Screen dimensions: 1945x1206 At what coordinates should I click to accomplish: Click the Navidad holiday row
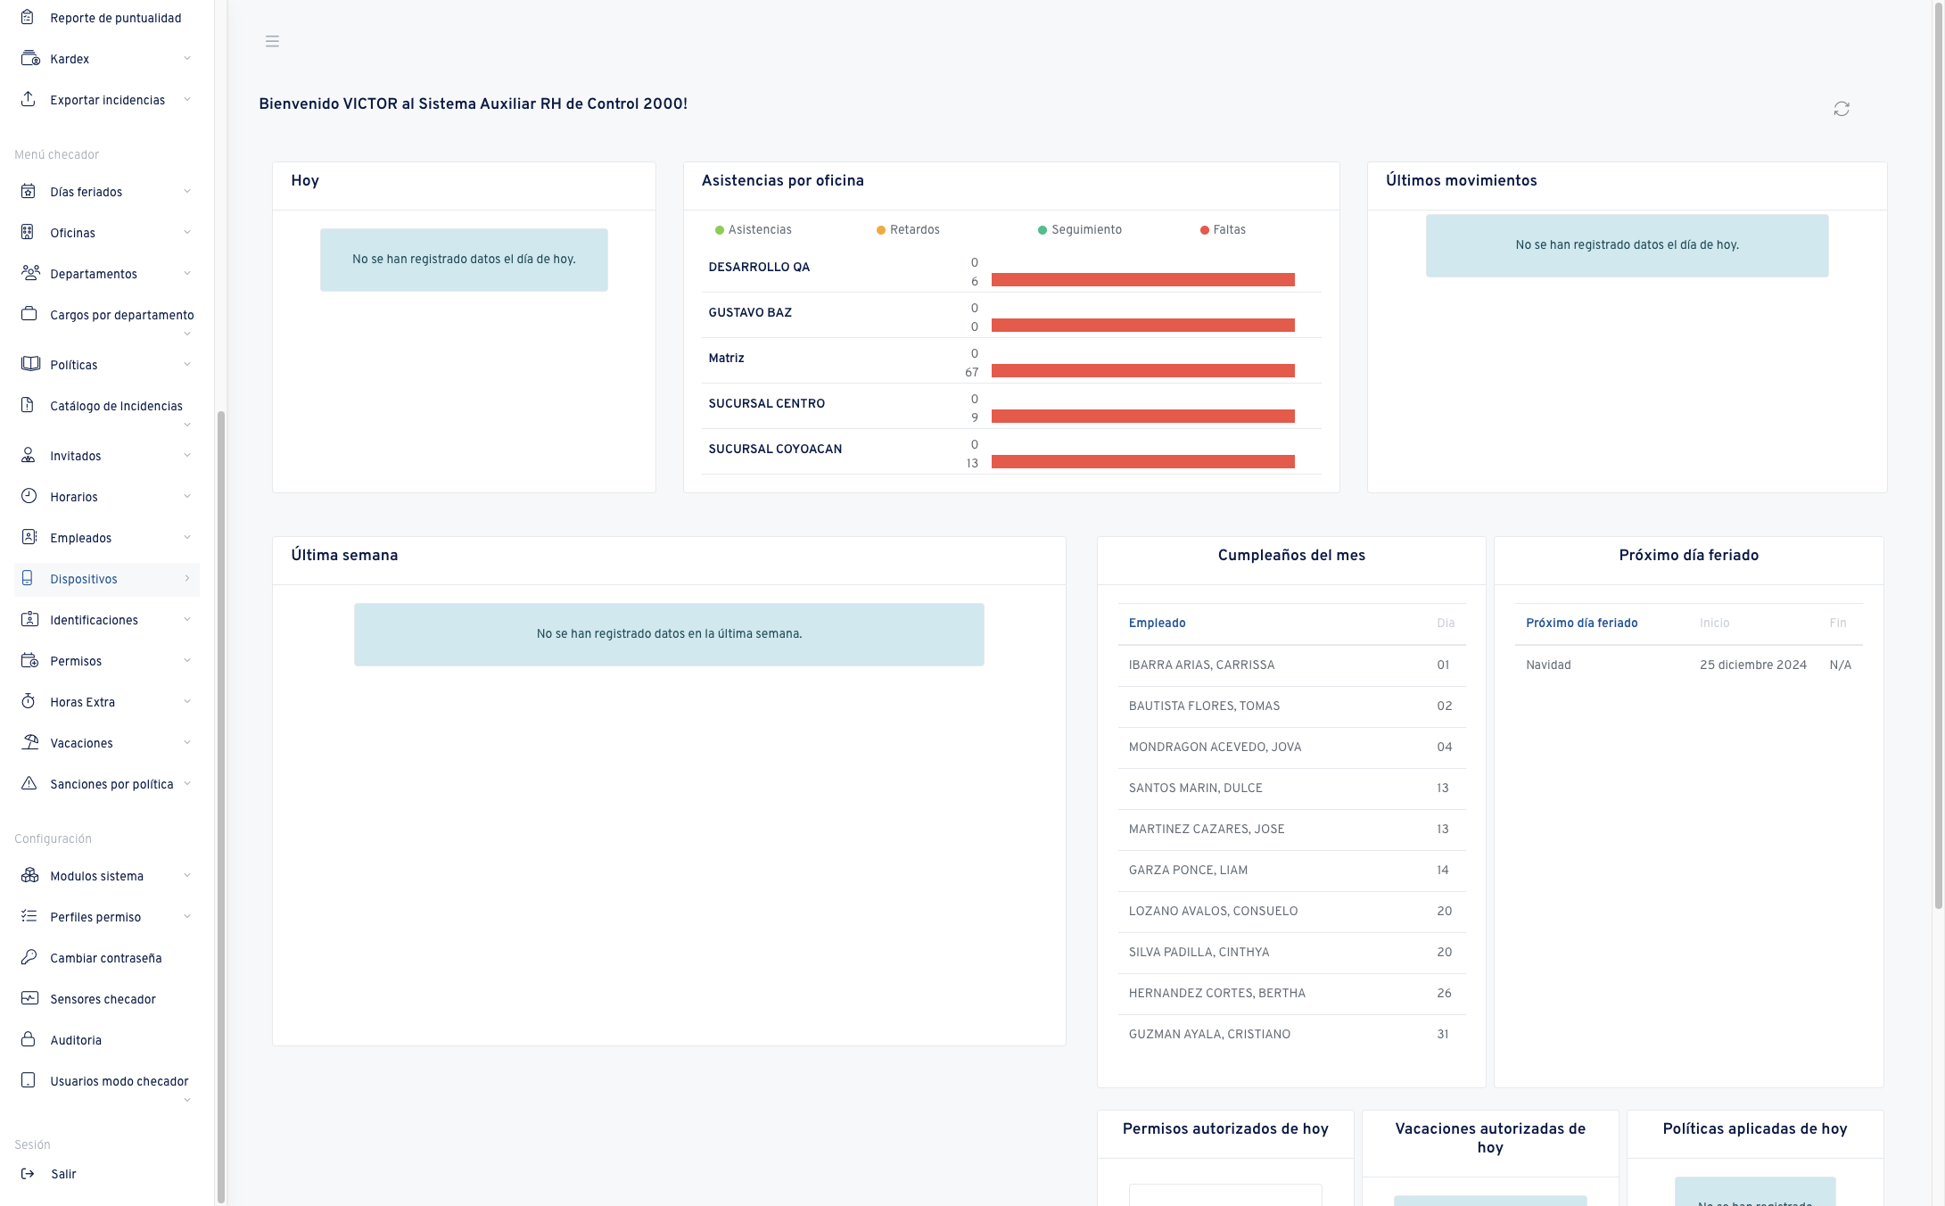coord(1688,665)
